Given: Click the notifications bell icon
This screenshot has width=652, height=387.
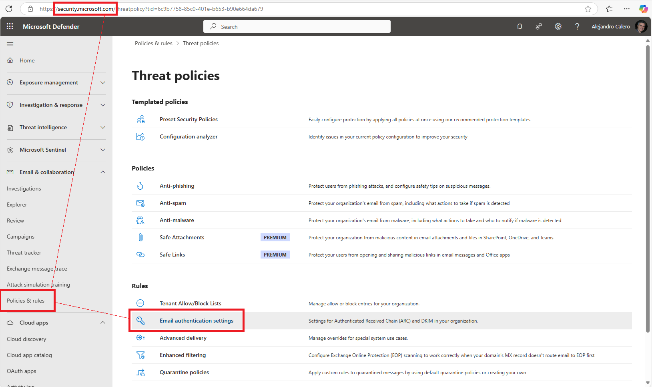Looking at the screenshot, I should point(520,26).
